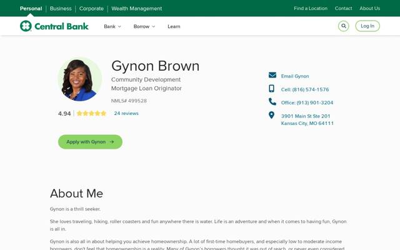Click Gynon Brown's profile photo
400x250 pixels.
click(80, 79)
